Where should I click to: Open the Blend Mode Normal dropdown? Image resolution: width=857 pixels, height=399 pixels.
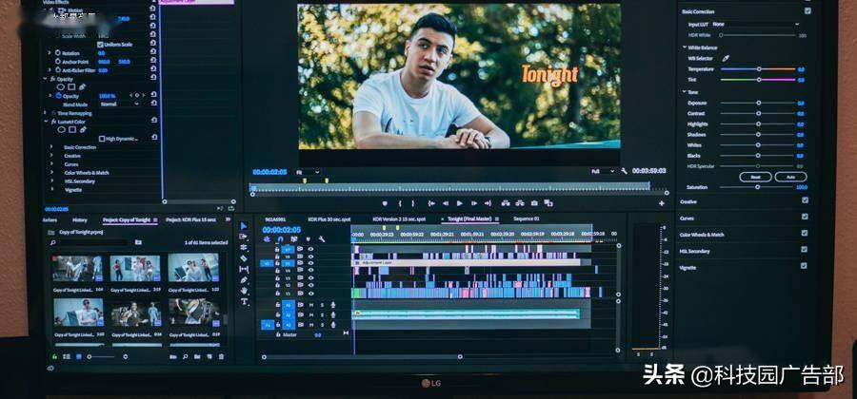point(119,104)
